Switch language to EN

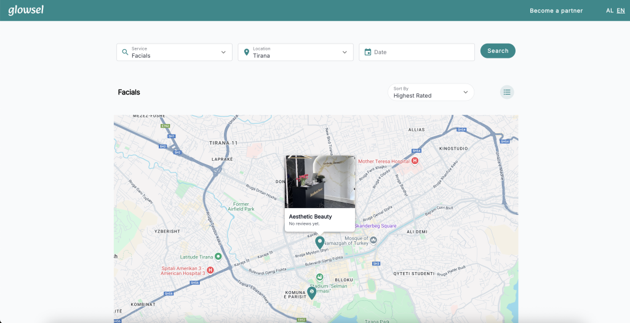tap(621, 10)
